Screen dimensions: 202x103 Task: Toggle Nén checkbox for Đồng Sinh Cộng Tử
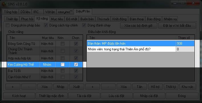[x=62, y=44]
